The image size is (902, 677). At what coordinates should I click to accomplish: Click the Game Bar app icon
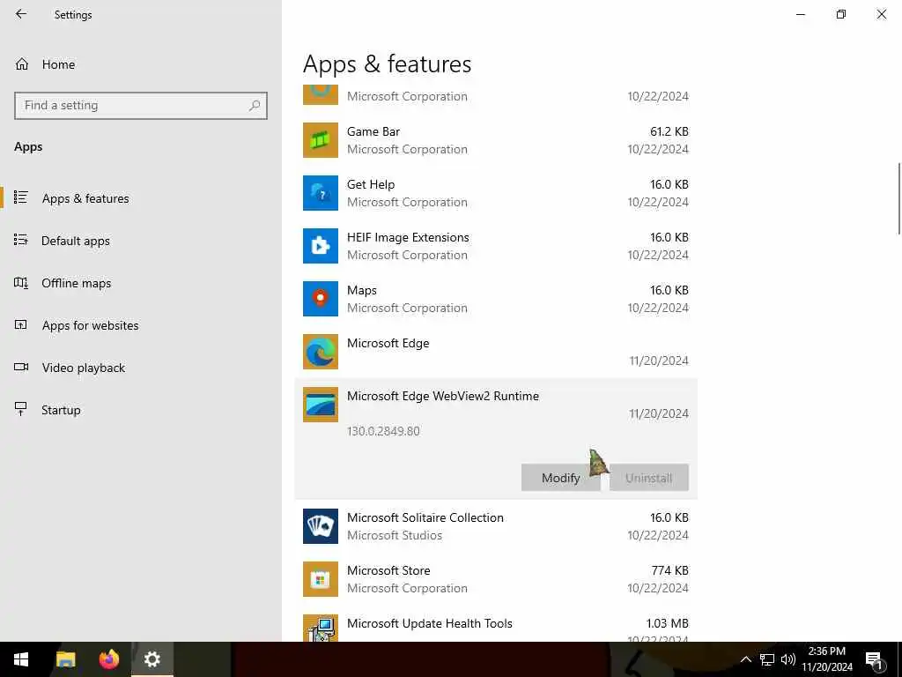[x=321, y=140]
